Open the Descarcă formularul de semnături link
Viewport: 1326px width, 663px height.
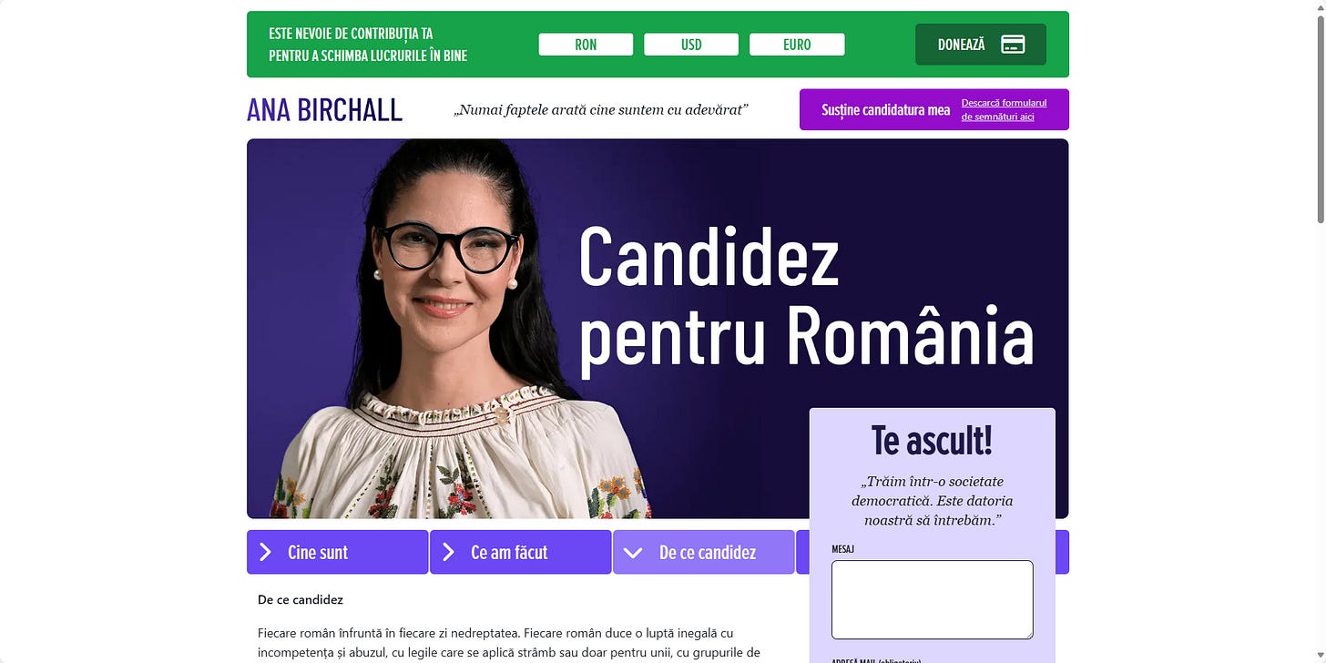click(x=1004, y=109)
